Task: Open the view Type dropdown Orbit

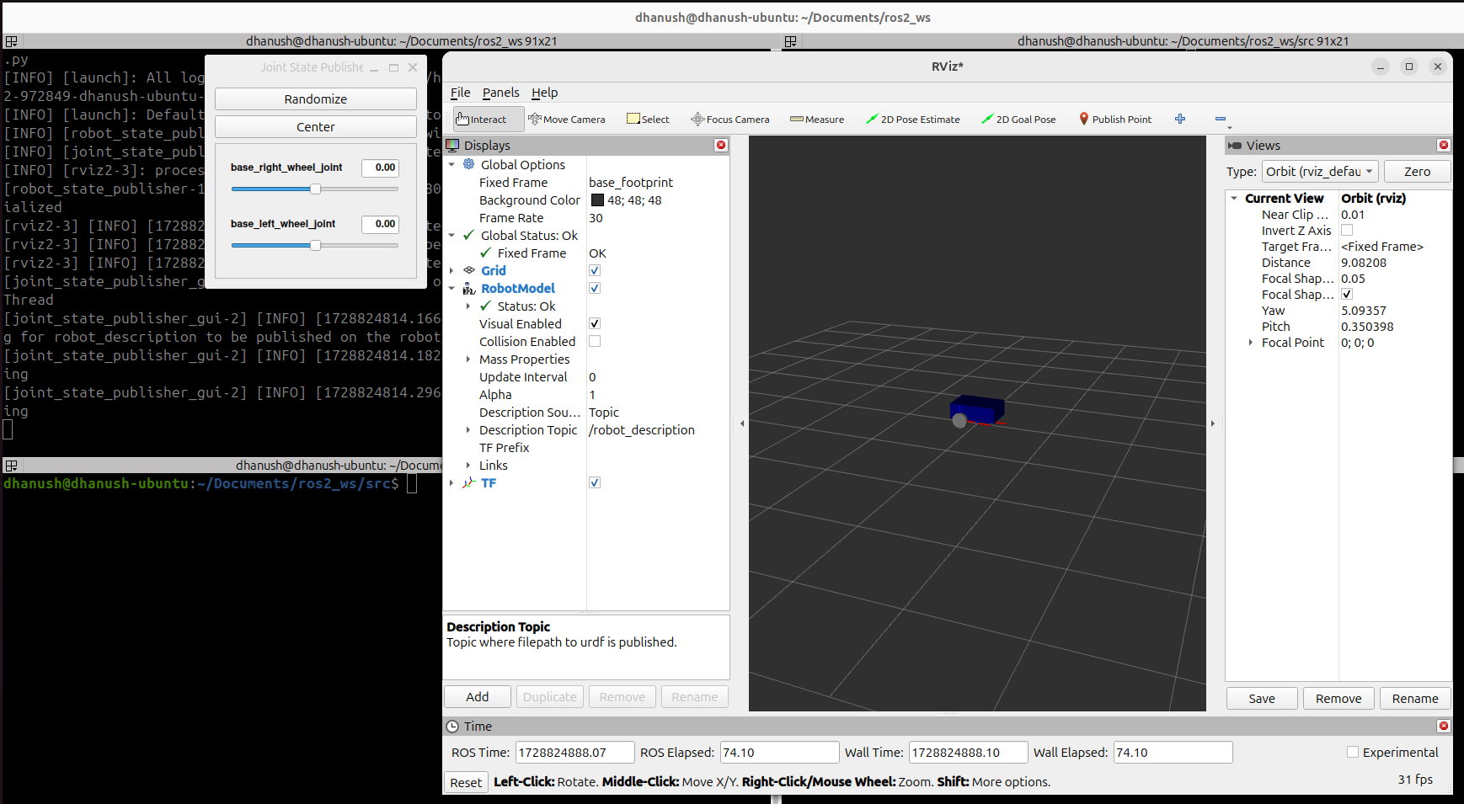Action: (1320, 171)
